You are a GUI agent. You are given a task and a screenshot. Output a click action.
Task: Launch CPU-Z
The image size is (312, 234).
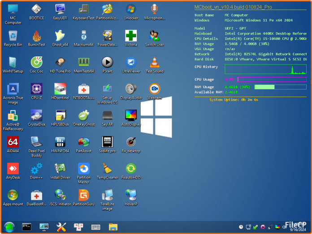(x=36, y=92)
